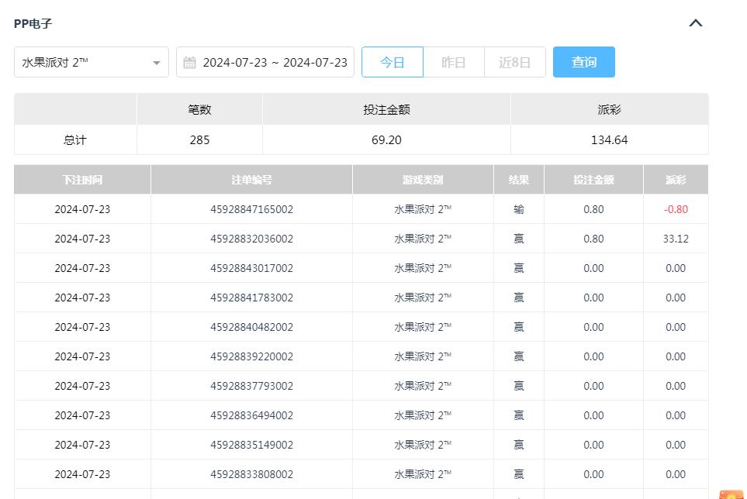The width and height of the screenshot is (747, 499).
Task: Switch to the 昨日 filter
Action: click(x=454, y=62)
